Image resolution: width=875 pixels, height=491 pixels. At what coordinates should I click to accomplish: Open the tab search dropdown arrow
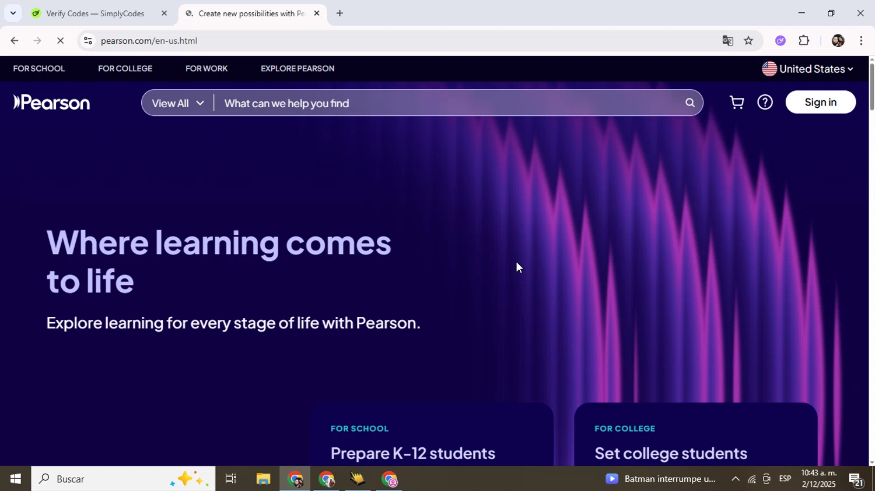click(x=13, y=13)
